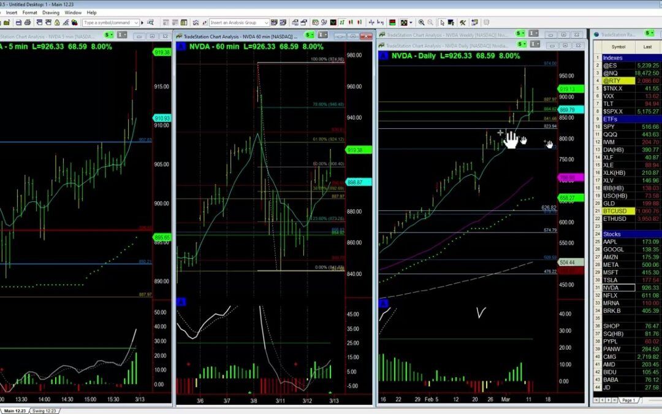Click the yellow window layout toolbar icon

coord(184,23)
